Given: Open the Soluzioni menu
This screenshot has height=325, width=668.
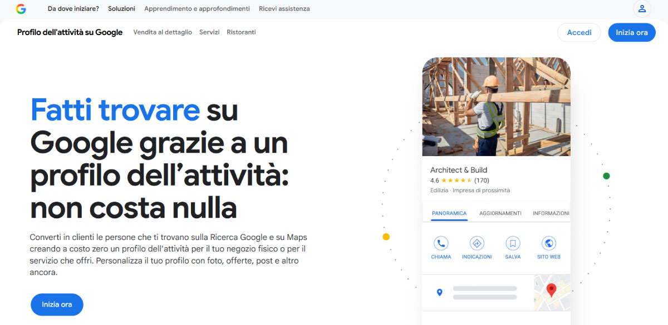Looking at the screenshot, I should pos(121,9).
